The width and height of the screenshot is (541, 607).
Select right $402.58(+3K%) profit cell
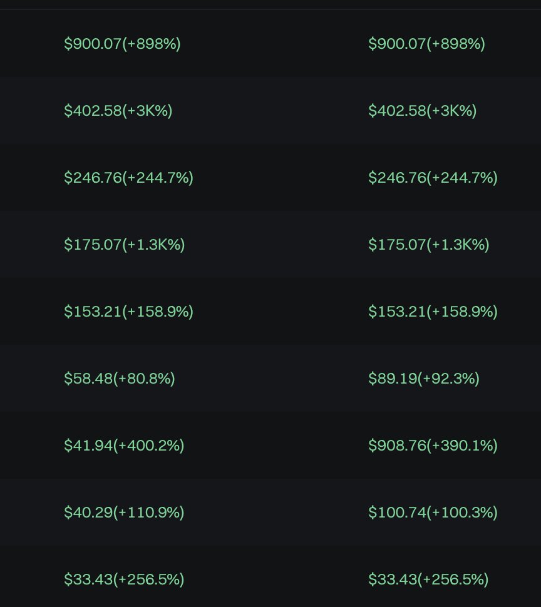point(422,110)
